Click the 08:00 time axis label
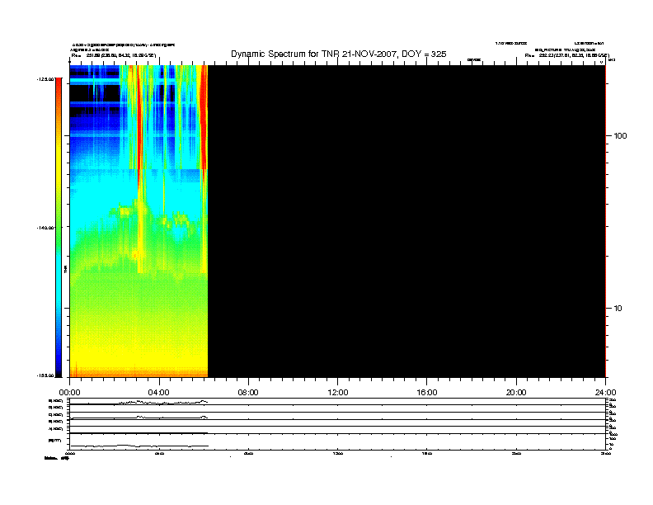The width and height of the screenshot is (653, 505). [248, 393]
